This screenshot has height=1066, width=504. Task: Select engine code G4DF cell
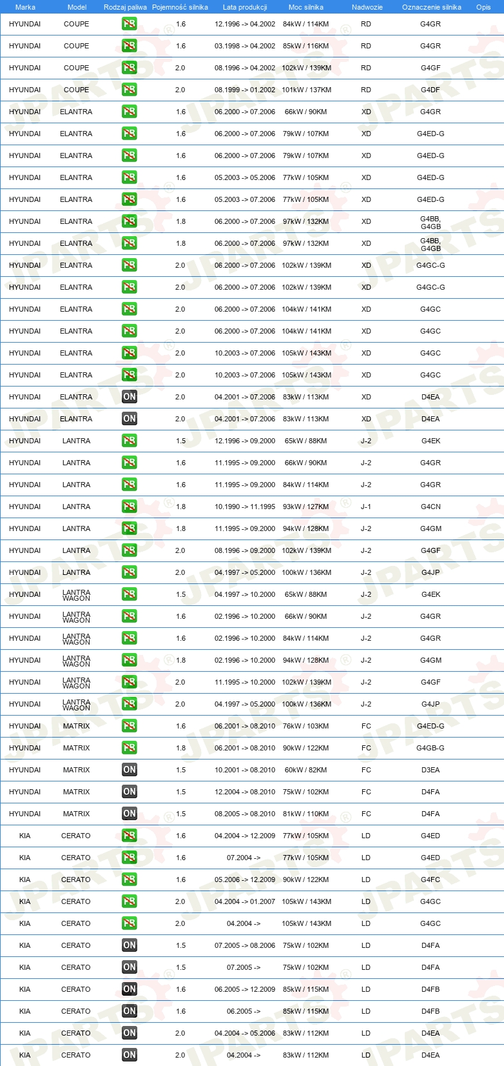point(431,90)
